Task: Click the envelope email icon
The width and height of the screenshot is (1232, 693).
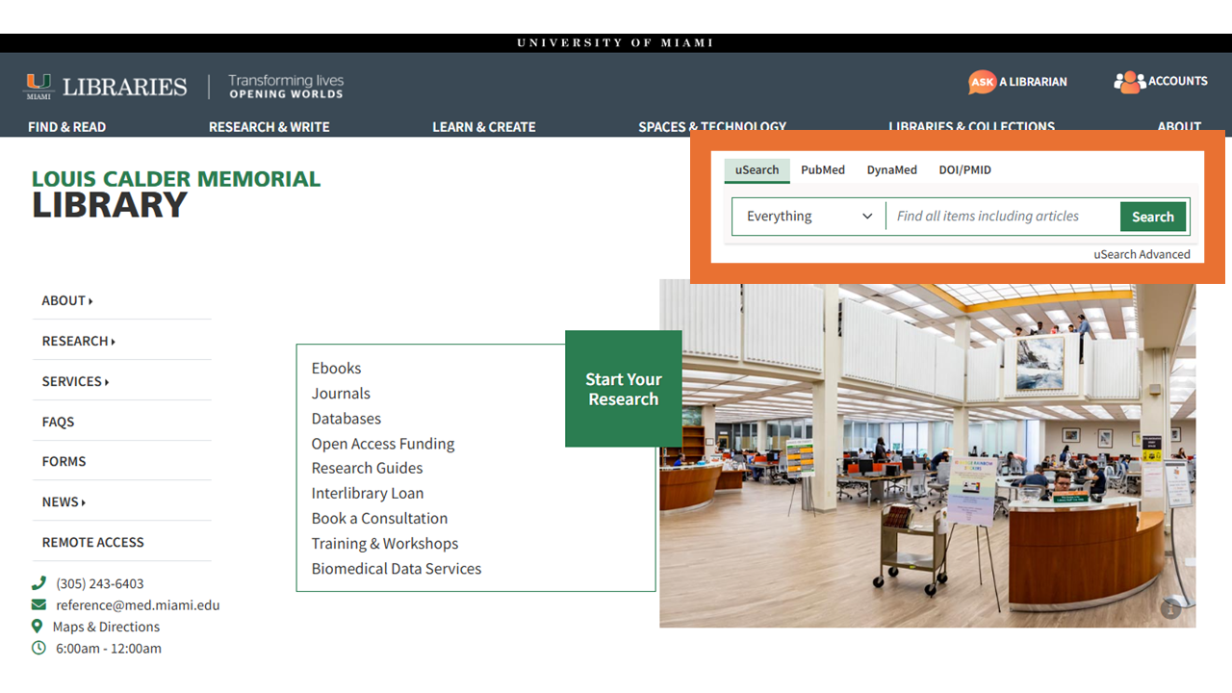Action: point(38,605)
